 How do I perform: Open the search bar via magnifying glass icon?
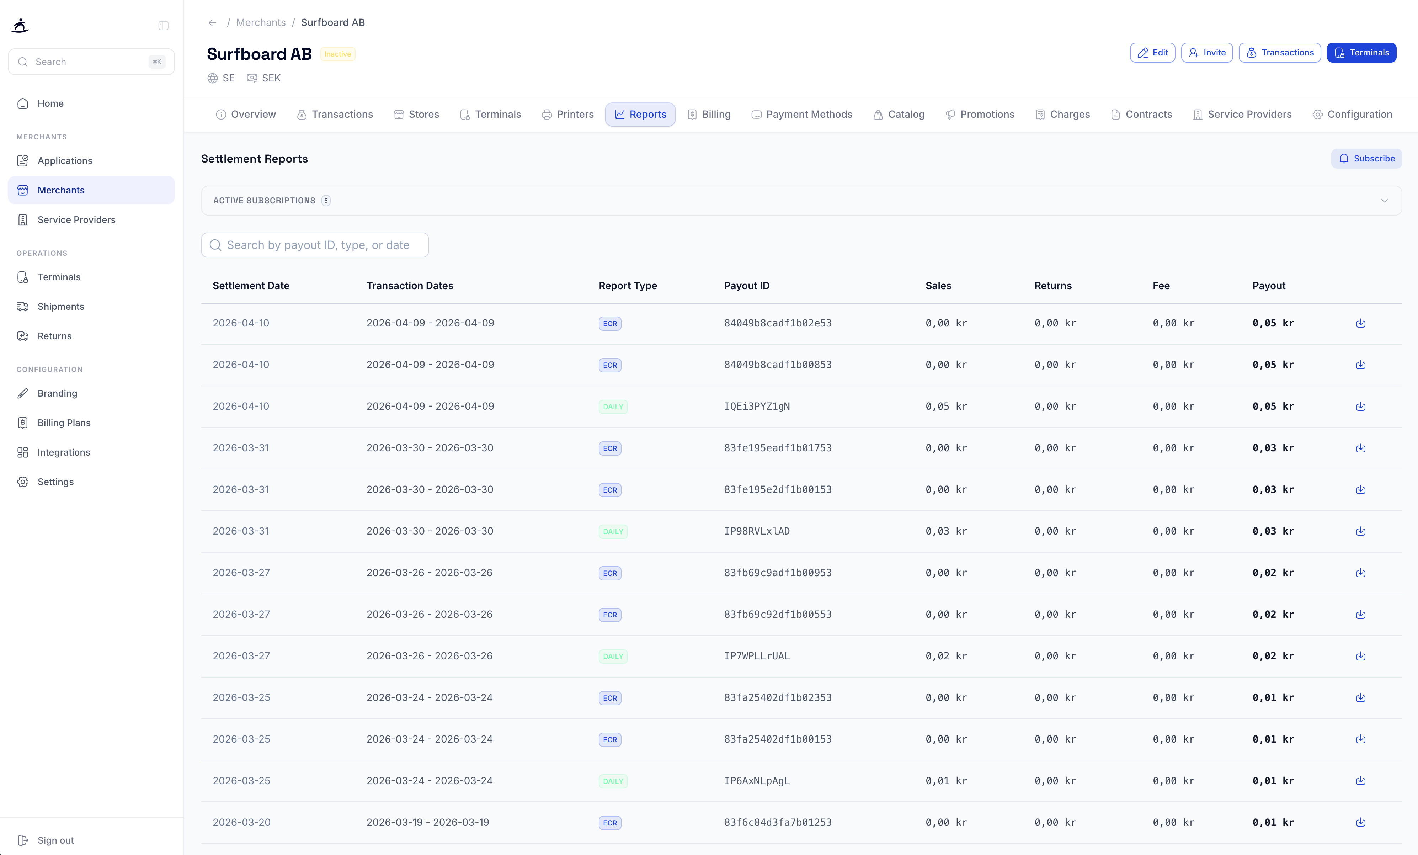[23, 62]
